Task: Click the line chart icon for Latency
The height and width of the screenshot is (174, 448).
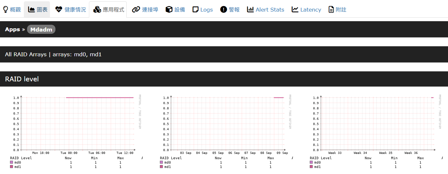Action: pyautogui.click(x=295, y=10)
